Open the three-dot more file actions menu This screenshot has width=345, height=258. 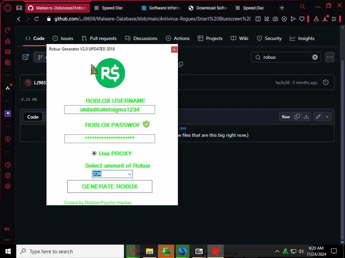pos(330,57)
